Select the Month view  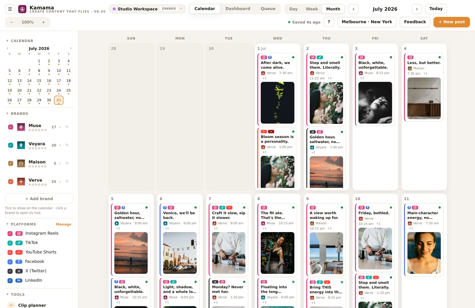tap(333, 9)
